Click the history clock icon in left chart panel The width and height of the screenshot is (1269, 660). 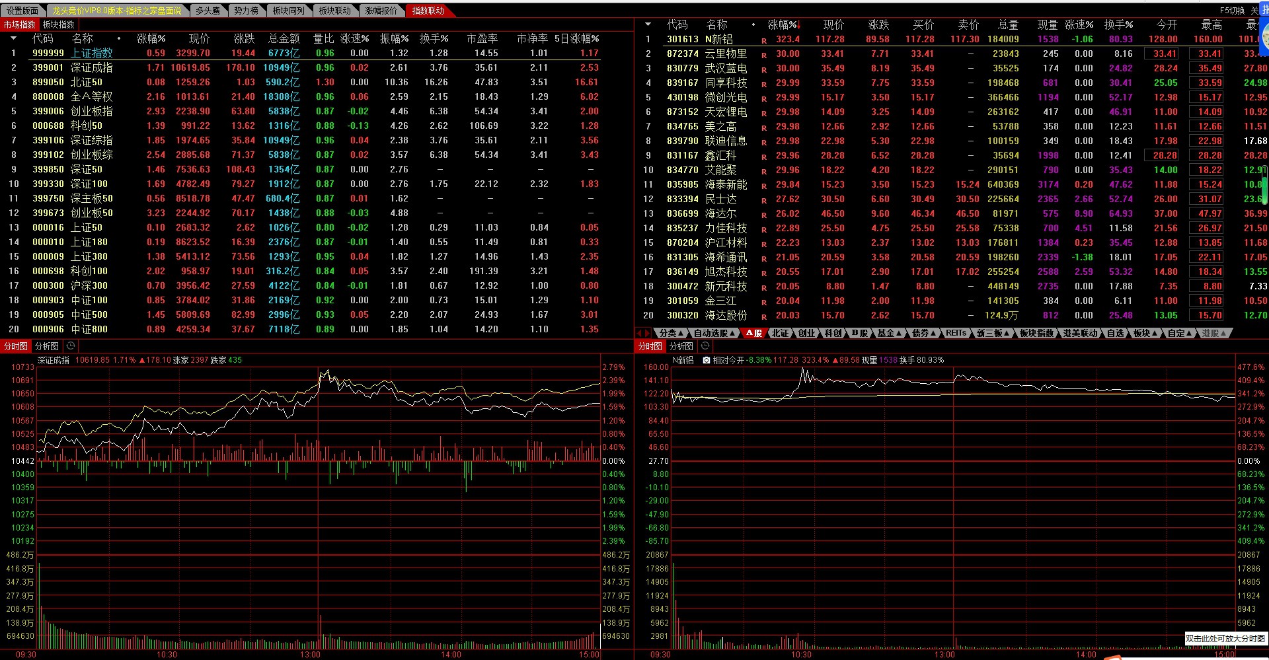pos(71,346)
